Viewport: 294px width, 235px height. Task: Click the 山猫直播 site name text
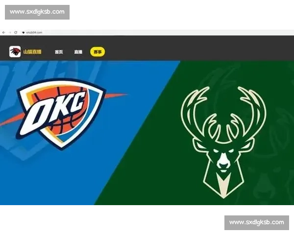click(x=32, y=52)
